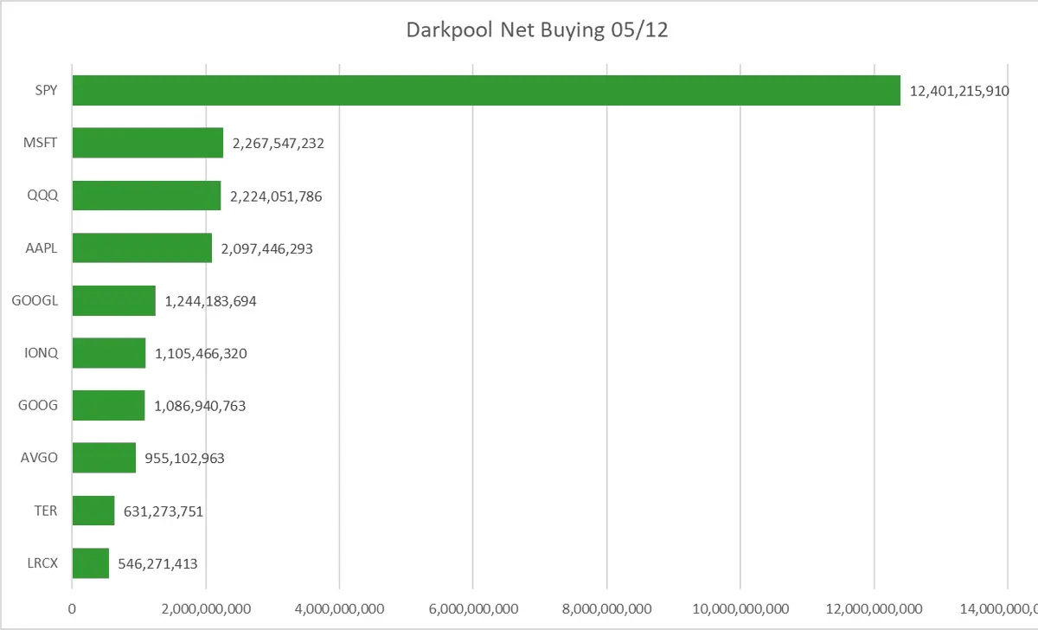Click the TER green bar
The height and width of the screenshot is (630, 1038).
click(93, 511)
